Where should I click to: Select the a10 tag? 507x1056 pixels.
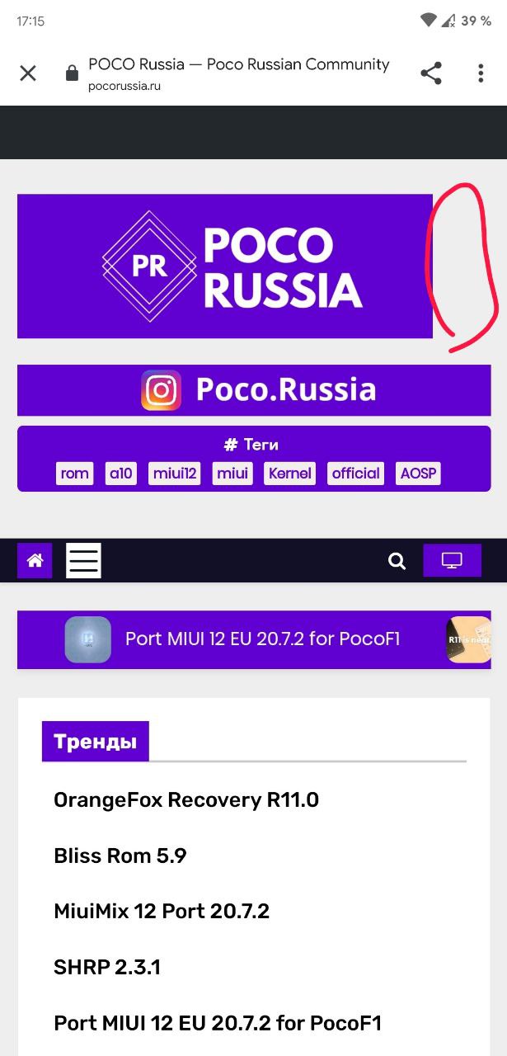121,474
